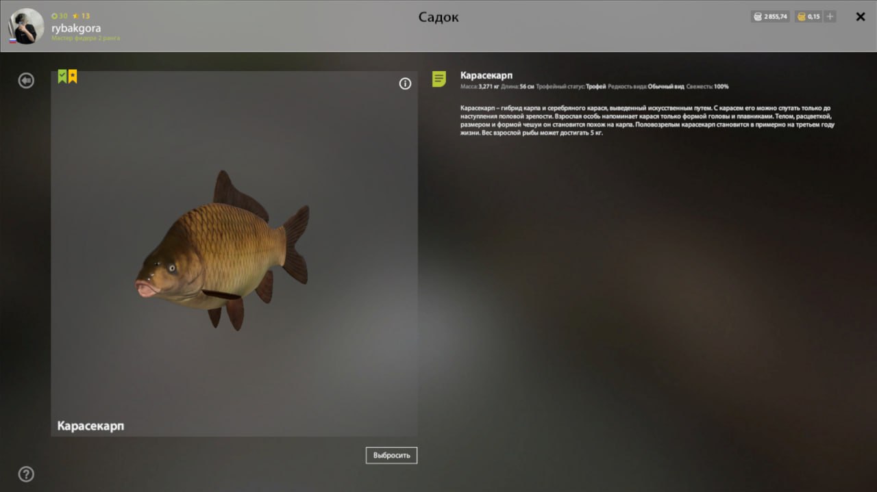Click the silver coins balance 2 855,74
877x492 pixels.
pyautogui.click(x=771, y=16)
